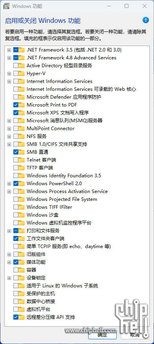This screenshot has width=154, height=344.
Task: Click the Windows Features title bar icon
Action: (x=6, y=6)
